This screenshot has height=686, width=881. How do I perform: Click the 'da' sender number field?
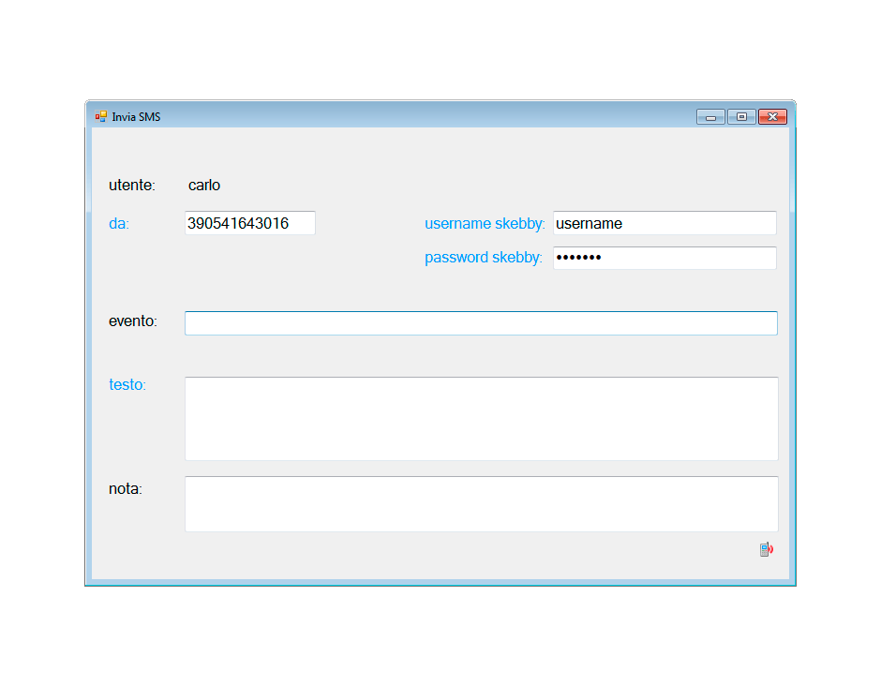point(250,223)
